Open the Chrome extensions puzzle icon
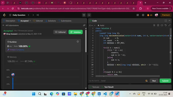This screenshot has height=97, width=173. pos(140,8)
